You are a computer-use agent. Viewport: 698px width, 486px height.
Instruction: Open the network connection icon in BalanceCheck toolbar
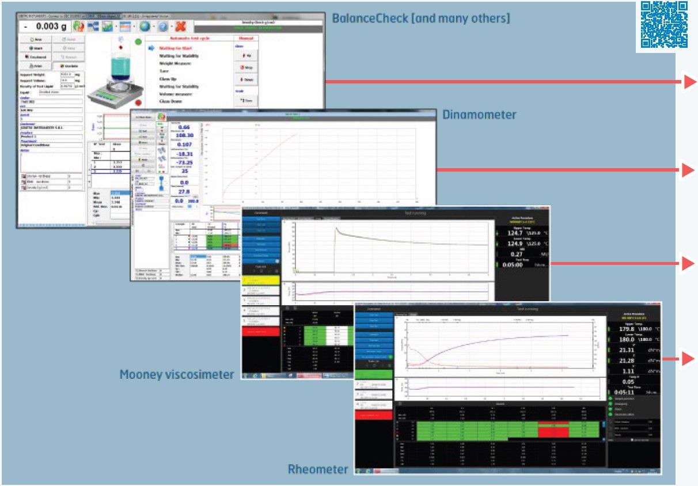coord(94,26)
